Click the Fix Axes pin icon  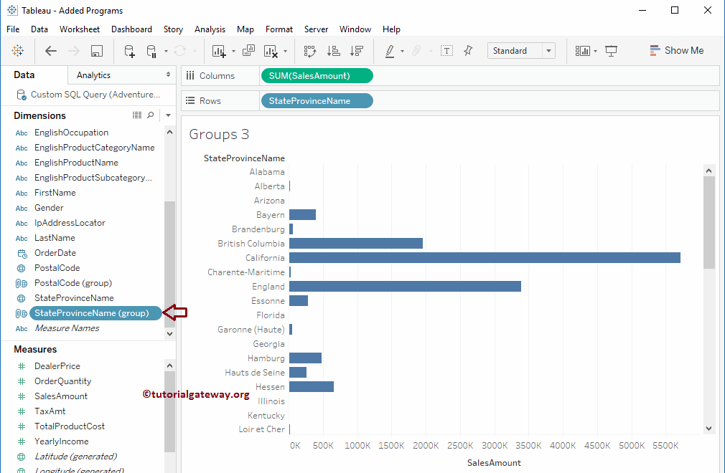pos(468,51)
